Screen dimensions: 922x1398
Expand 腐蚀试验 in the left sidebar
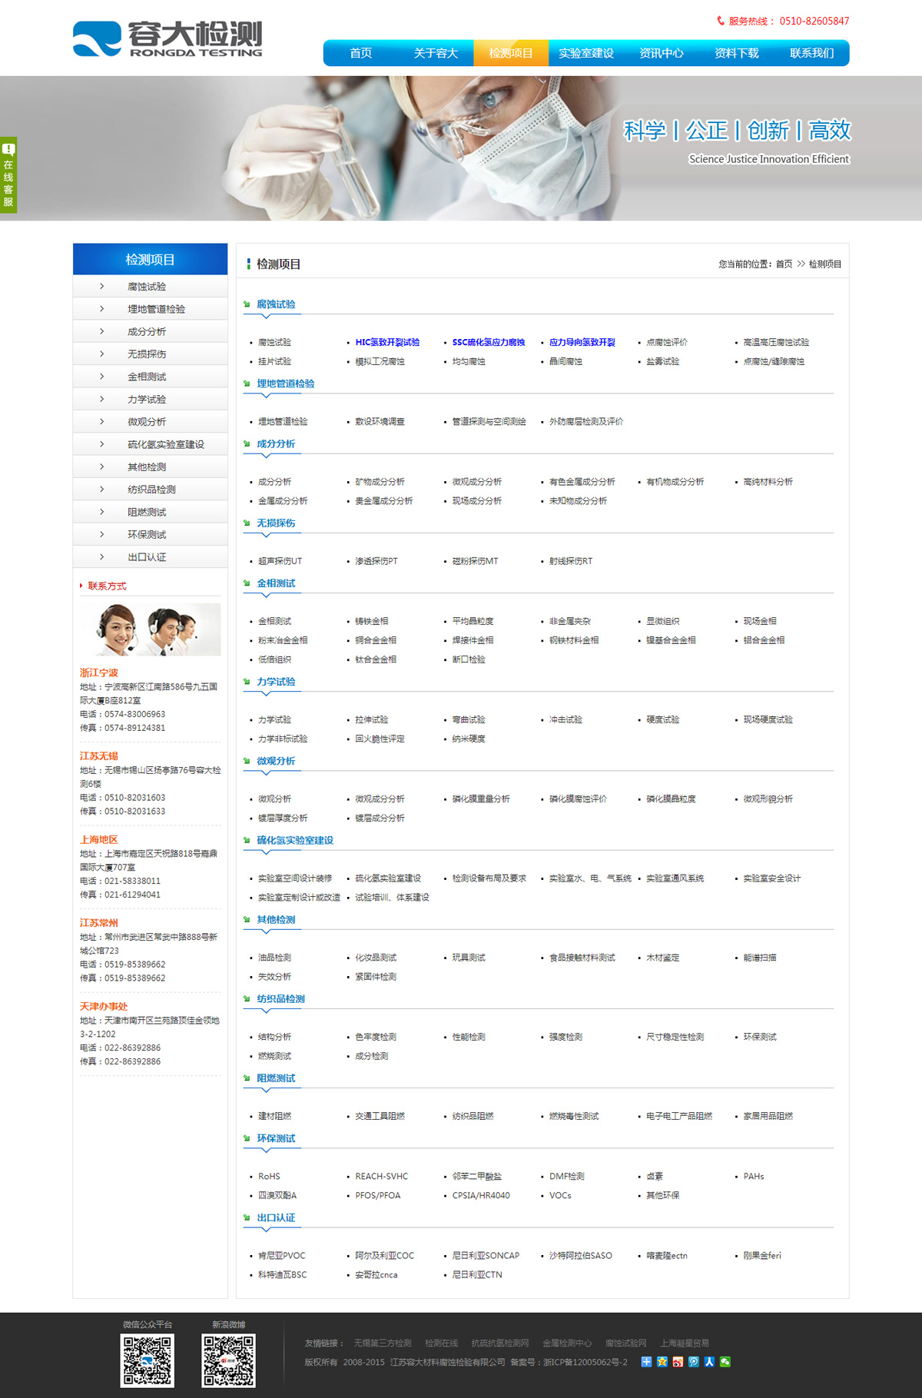pyautogui.click(x=147, y=287)
